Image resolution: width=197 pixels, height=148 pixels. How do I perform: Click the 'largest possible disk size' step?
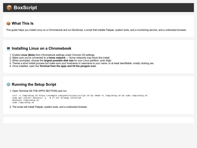[62, 61]
